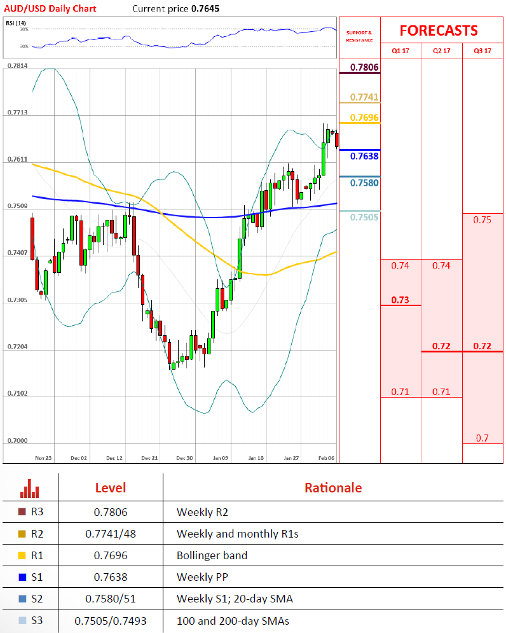Click the bold 0.72 Q3 17 forecast
The width and height of the screenshot is (506, 633).
[482, 346]
